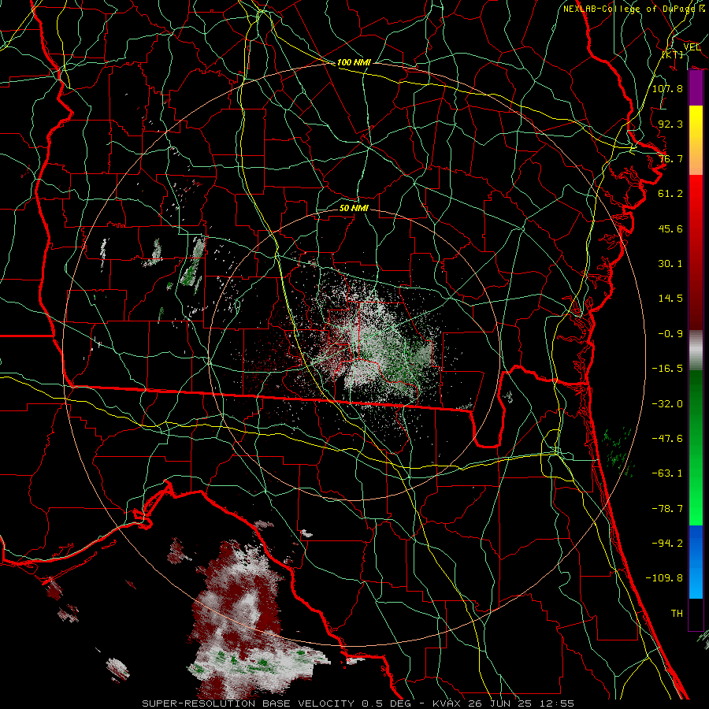Viewport: 709px width, 709px height.
Task: Click the 100 NMI range ring label
Action: 354,62
